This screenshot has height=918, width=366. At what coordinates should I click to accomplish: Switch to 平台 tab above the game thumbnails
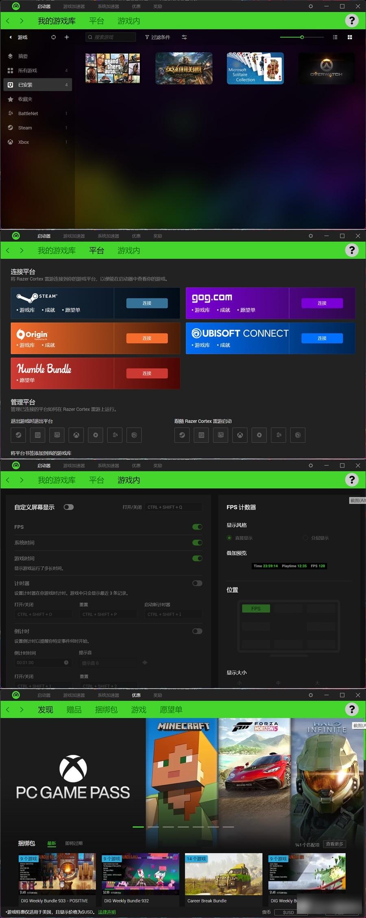pyautogui.click(x=96, y=21)
